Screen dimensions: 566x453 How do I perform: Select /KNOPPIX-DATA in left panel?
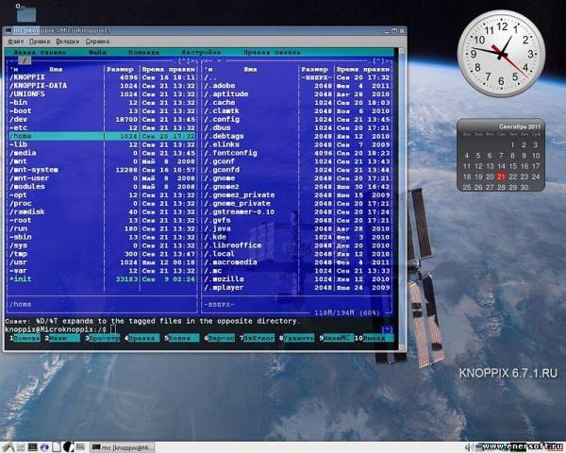102,86
